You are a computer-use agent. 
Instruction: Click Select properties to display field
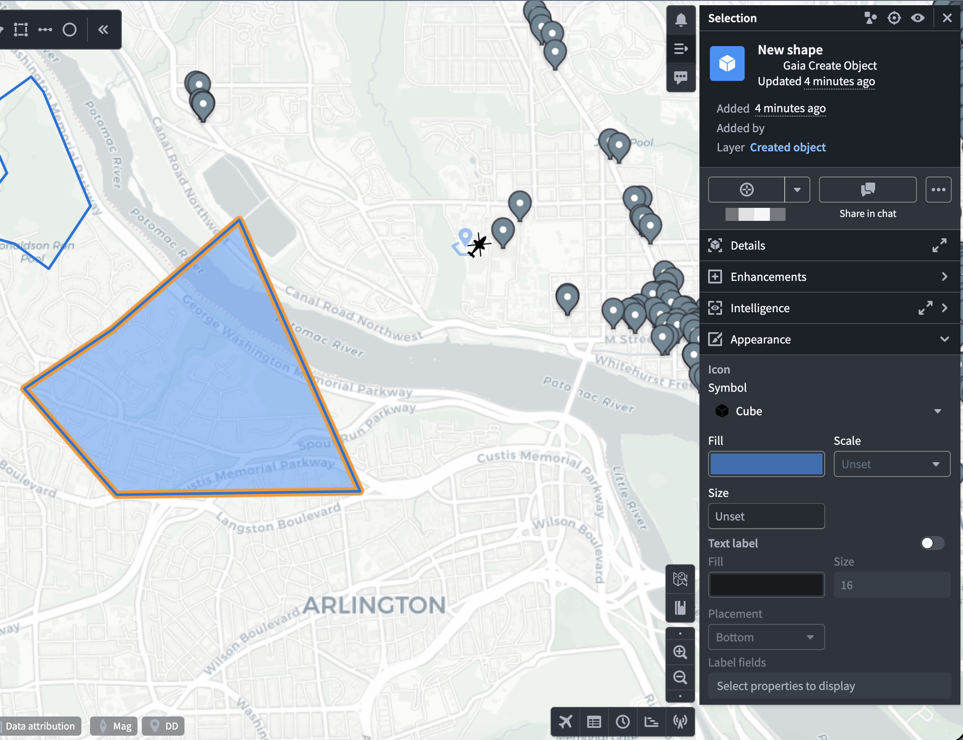(829, 686)
